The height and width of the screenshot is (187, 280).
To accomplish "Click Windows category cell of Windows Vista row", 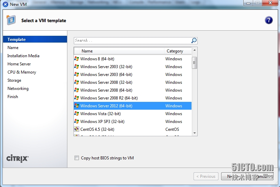I will (174, 114).
